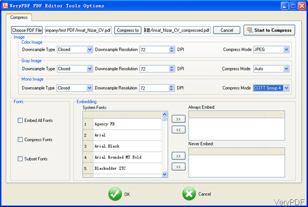308x207 pixels.
Task: Click the compressed output path field
Action: coord(177,30)
